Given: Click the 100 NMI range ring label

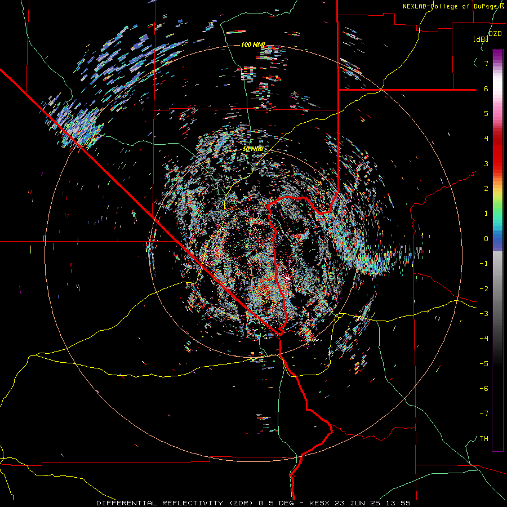Looking at the screenshot, I should (253, 45).
